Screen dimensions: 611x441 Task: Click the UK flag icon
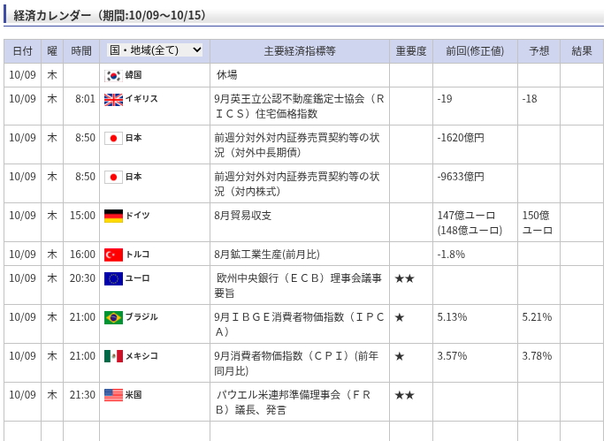[113, 99]
